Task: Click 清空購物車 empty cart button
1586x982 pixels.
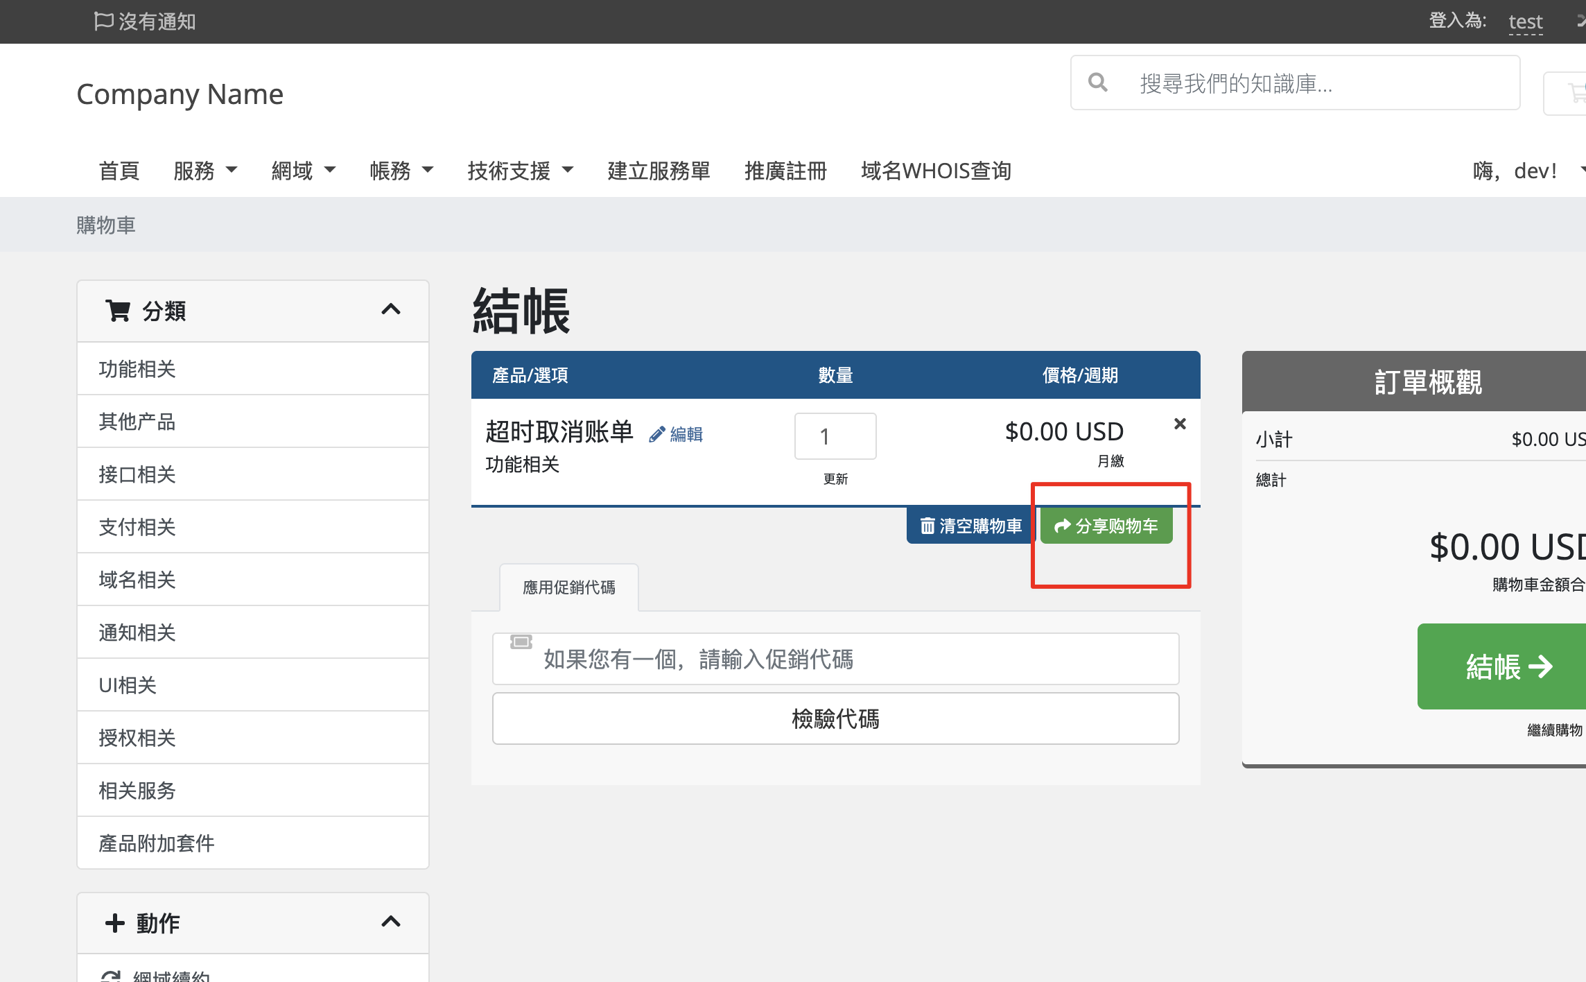Action: 970,526
